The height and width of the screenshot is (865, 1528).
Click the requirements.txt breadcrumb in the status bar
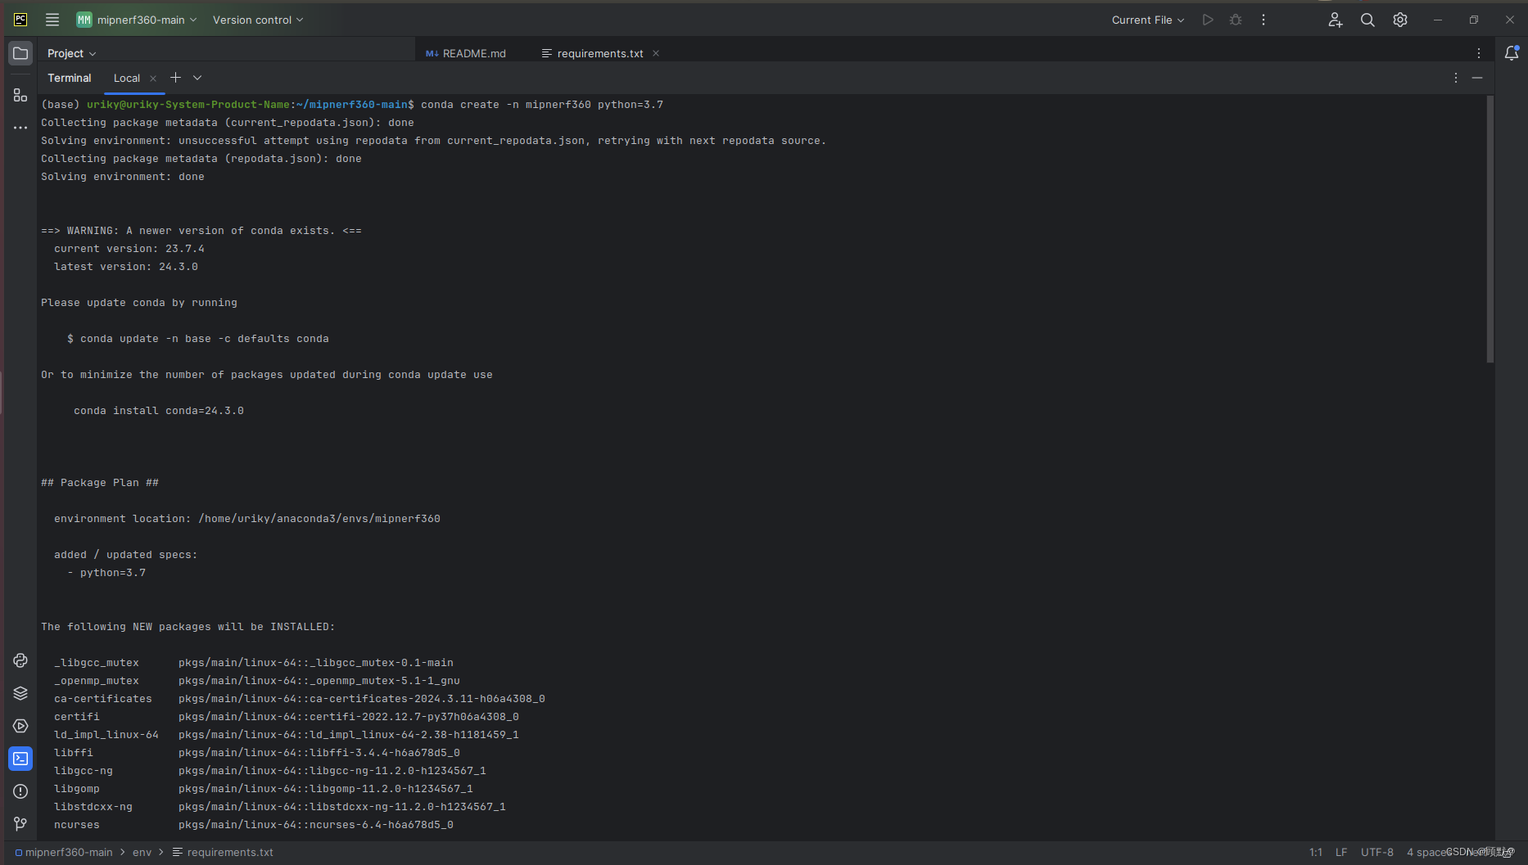(x=229, y=852)
